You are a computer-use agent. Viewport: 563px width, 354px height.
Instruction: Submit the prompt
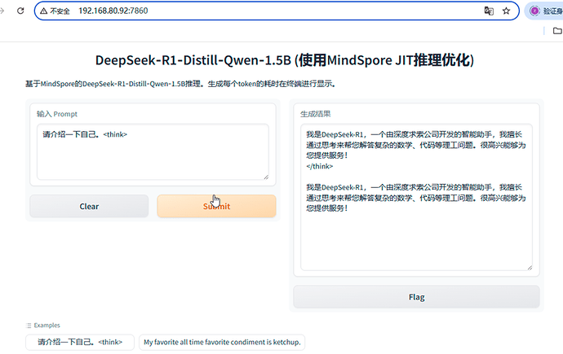click(x=216, y=206)
